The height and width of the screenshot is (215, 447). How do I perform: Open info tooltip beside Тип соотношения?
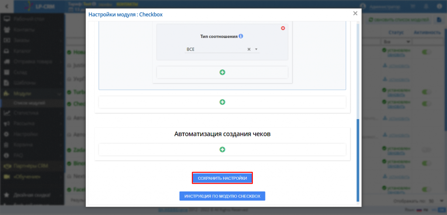241,37
